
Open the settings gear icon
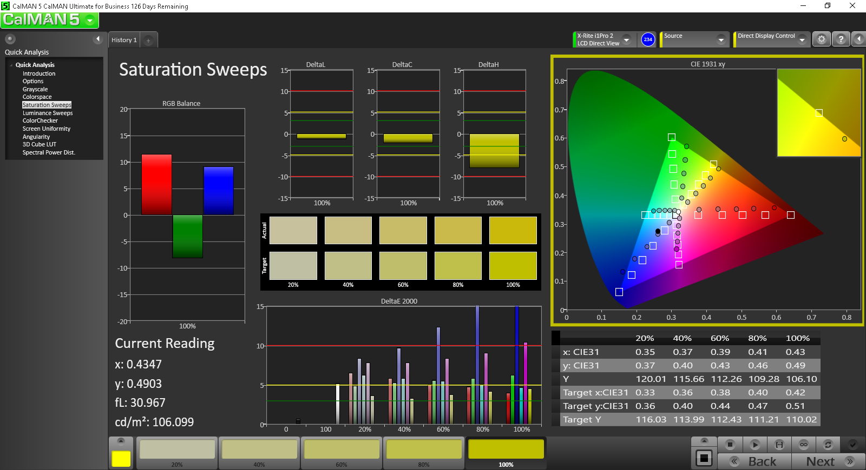pyautogui.click(x=822, y=39)
